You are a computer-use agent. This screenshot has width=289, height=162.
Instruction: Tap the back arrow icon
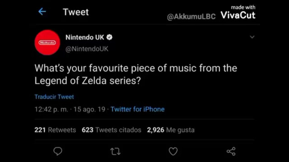pos(42,12)
